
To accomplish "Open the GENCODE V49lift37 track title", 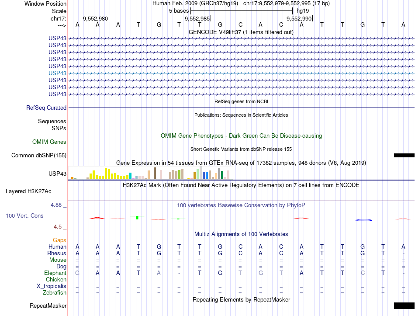I will coord(241,32).
